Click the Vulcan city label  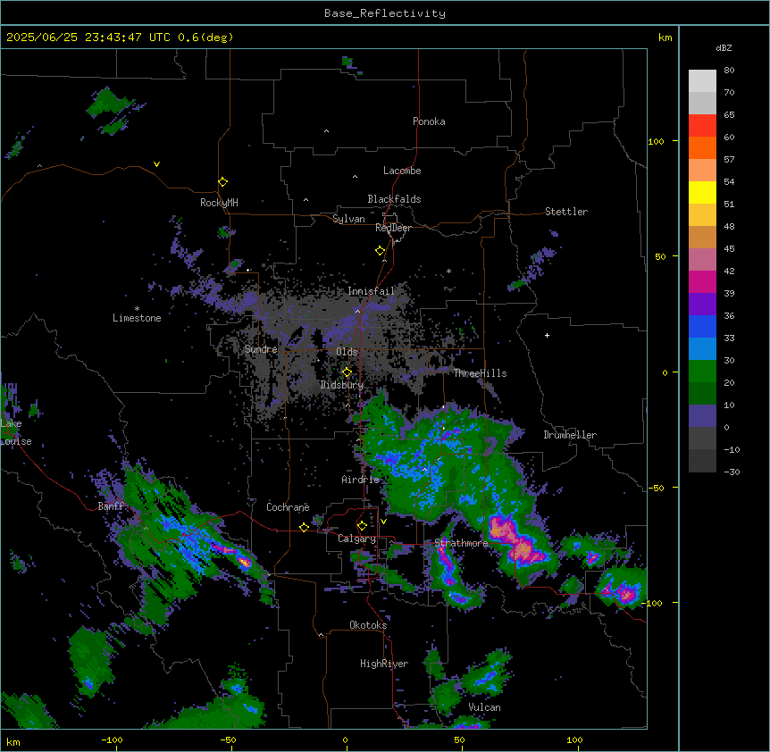pos(485,707)
